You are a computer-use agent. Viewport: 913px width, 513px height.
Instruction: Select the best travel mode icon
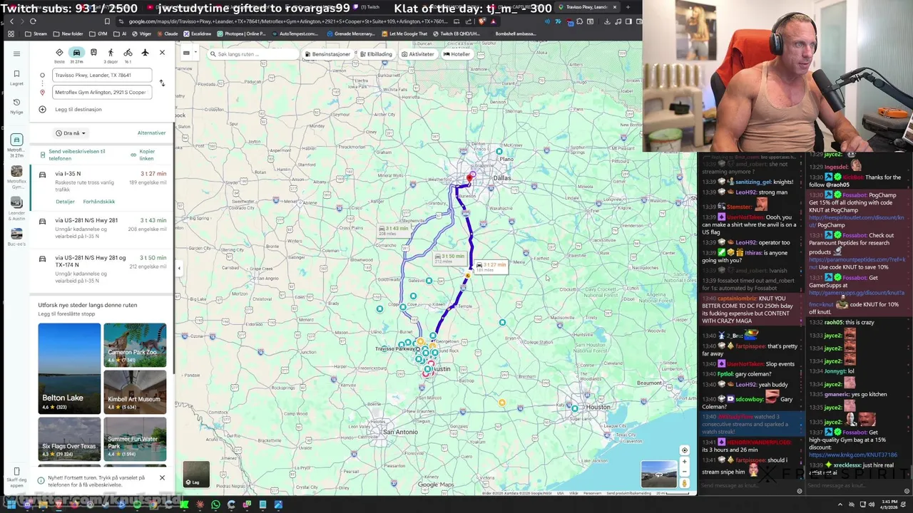59,53
